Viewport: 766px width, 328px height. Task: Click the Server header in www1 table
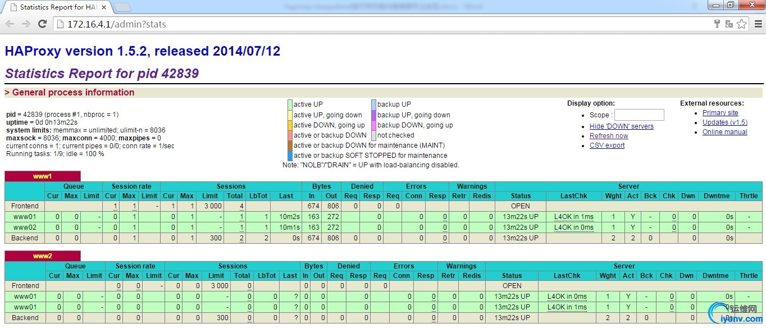[629, 186]
